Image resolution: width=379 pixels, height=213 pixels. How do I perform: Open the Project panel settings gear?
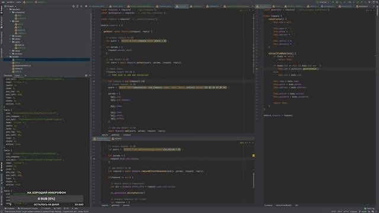click(86, 7)
